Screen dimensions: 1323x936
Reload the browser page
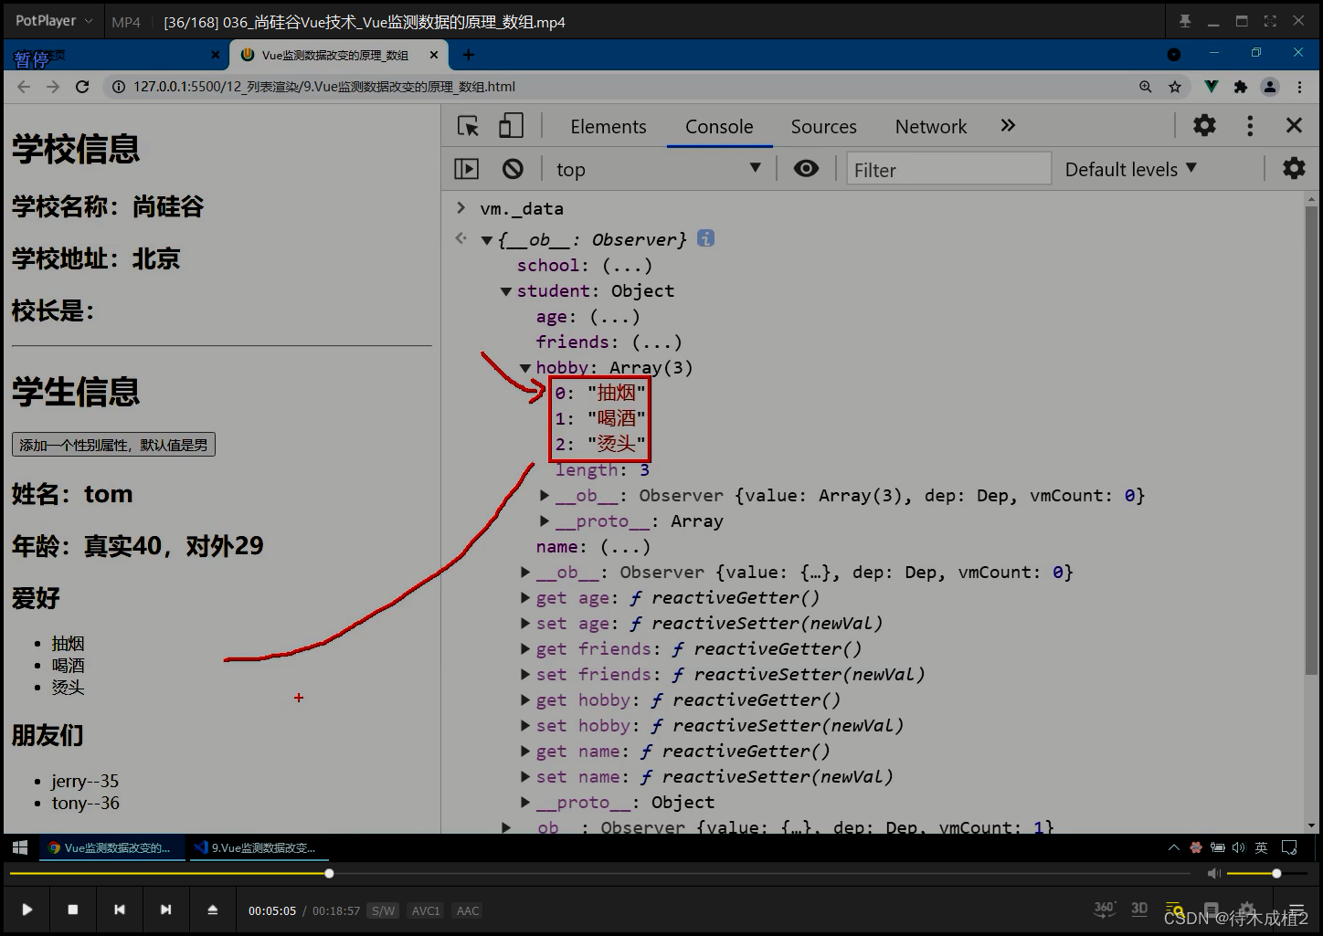[82, 87]
